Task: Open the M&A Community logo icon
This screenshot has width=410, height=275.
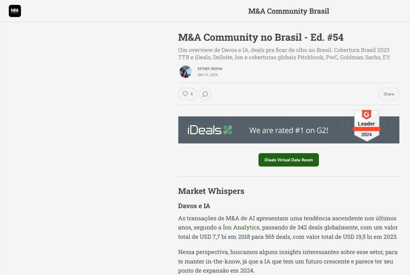Action: 15,11
